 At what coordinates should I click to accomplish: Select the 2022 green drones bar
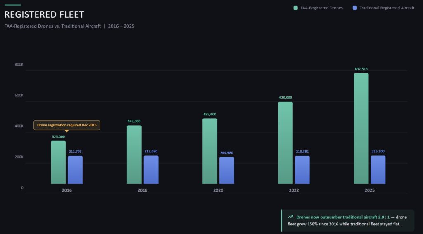(285, 143)
